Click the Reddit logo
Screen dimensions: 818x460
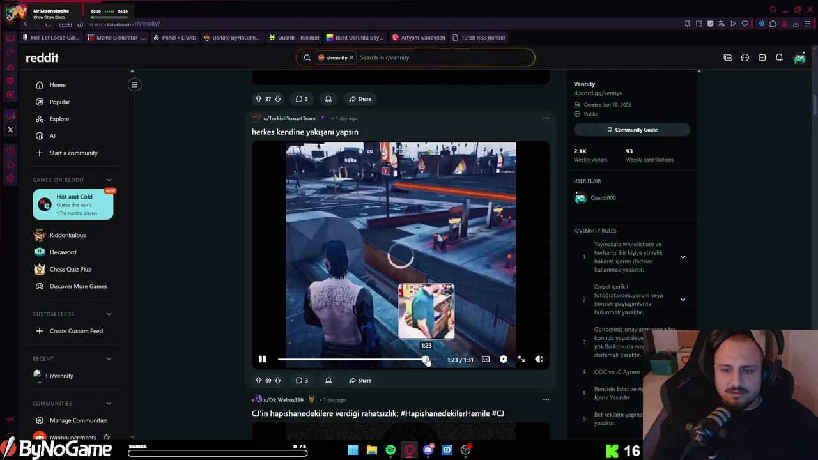[42, 57]
